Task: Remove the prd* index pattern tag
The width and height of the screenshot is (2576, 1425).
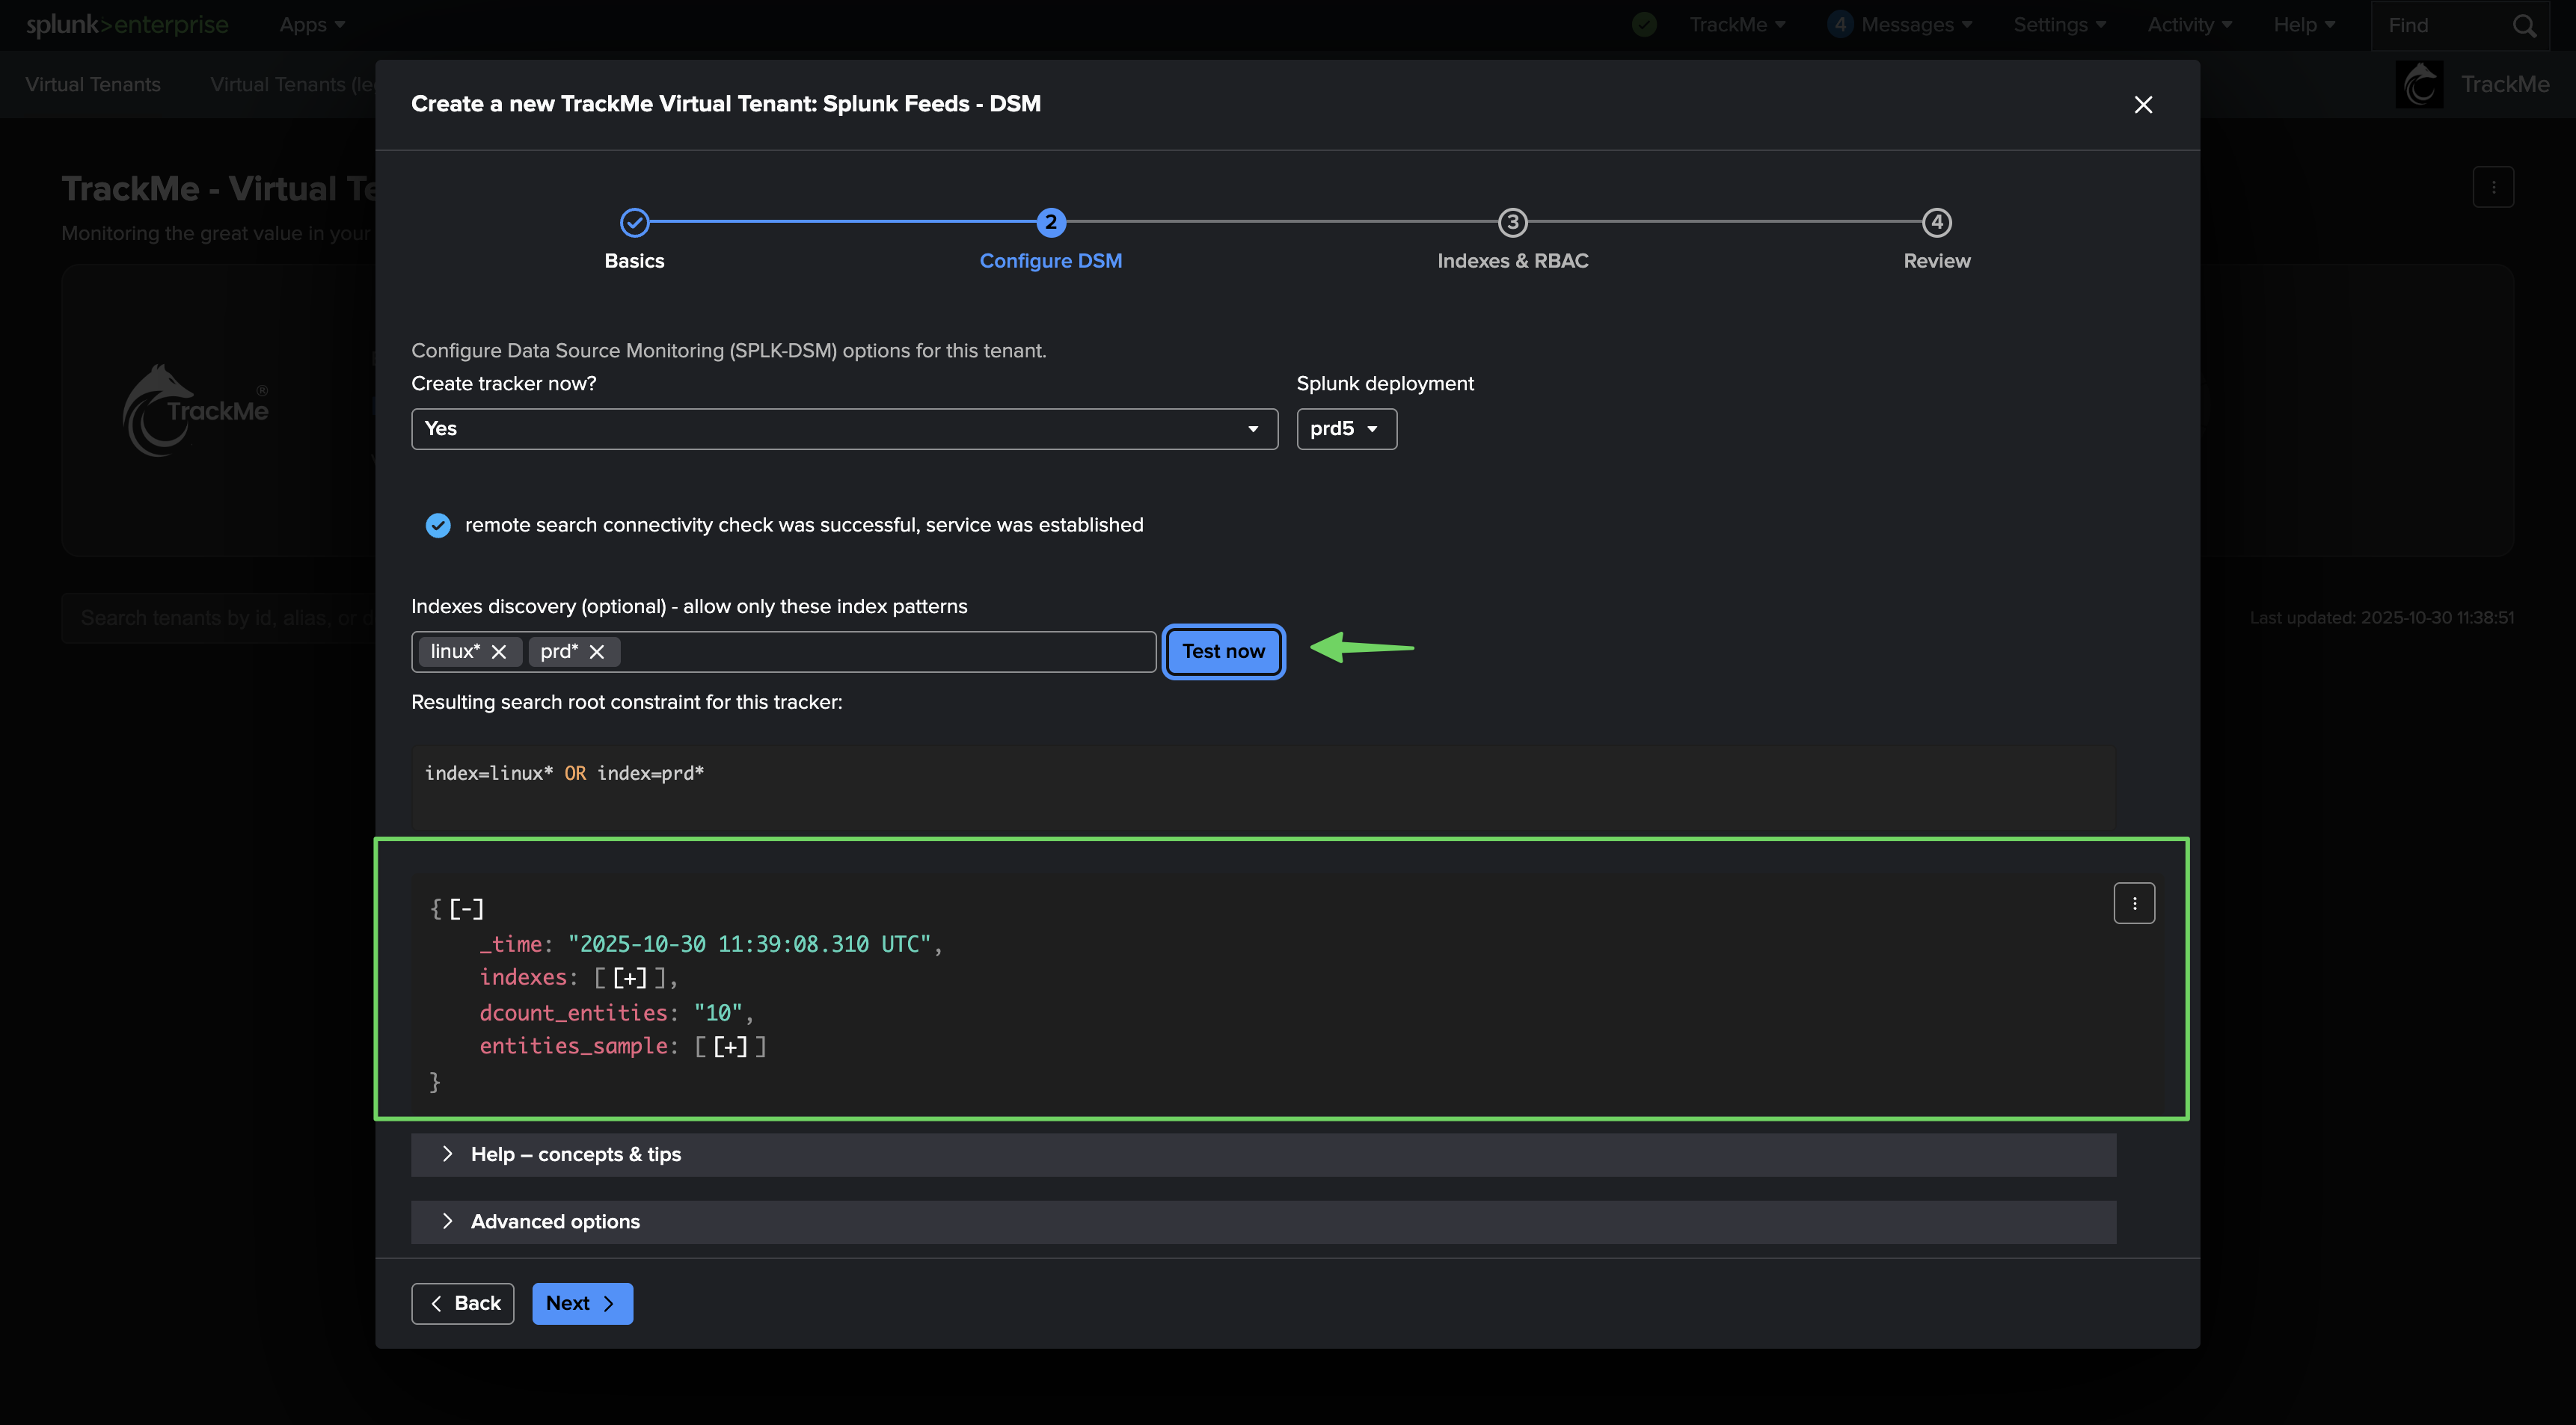Action: [597, 651]
